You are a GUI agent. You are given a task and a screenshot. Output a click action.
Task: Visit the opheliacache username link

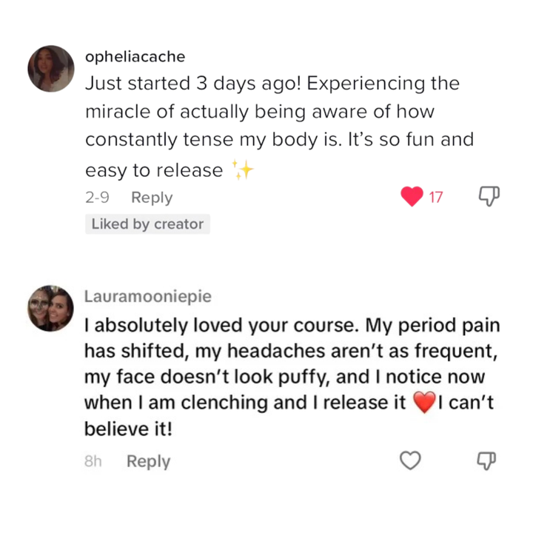point(135,57)
